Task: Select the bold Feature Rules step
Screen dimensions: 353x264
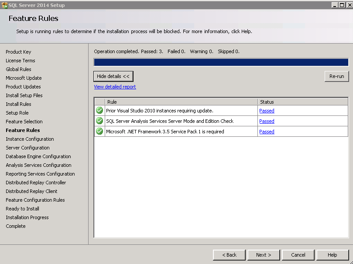Action: [x=23, y=130]
